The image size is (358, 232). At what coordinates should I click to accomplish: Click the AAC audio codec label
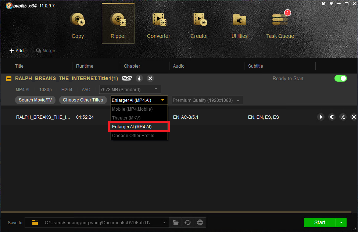[x=86, y=89]
